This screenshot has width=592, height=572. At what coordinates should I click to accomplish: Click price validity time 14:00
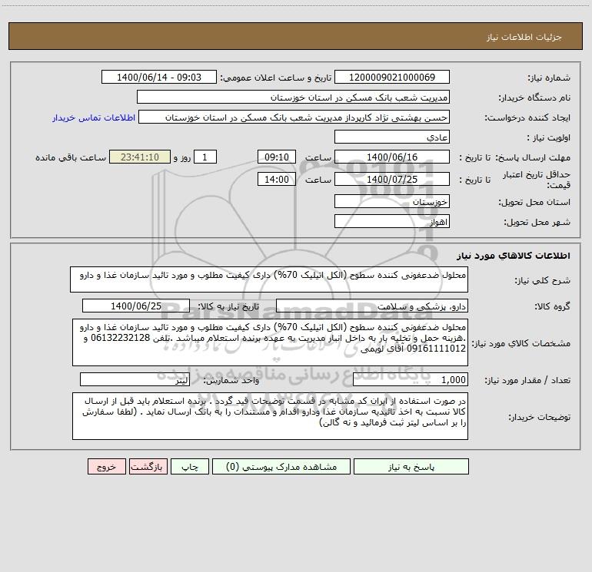(276, 179)
